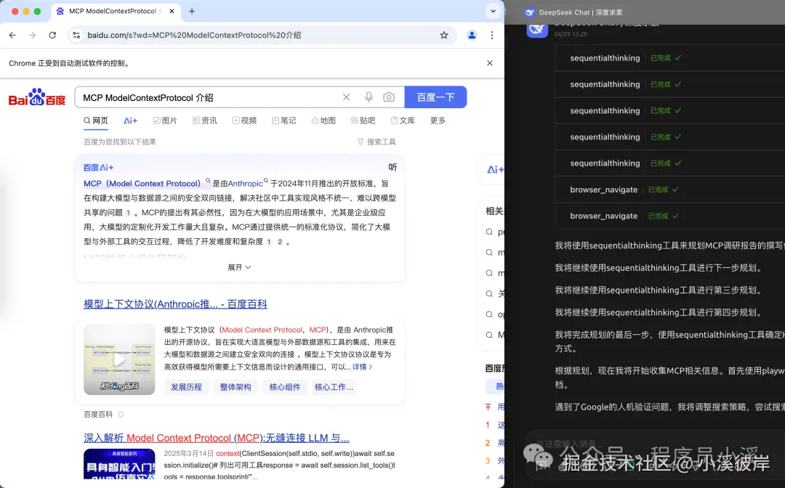Open Chrome tab search dropdown arrow
Viewport: 785px width, 488px height.
tap(493, 11)
